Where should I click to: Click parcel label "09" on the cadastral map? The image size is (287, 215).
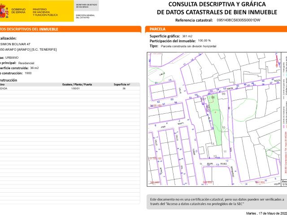point(223,94)
